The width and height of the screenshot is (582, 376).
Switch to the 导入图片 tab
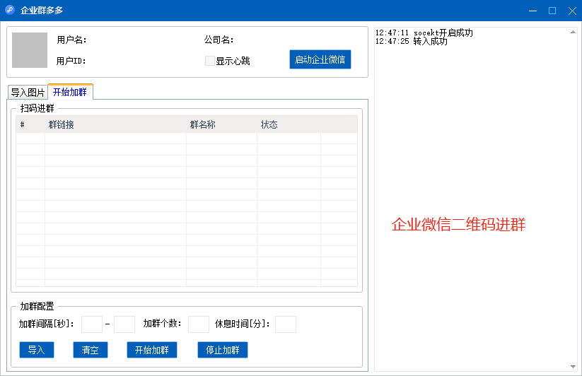[x=28, y=93]
